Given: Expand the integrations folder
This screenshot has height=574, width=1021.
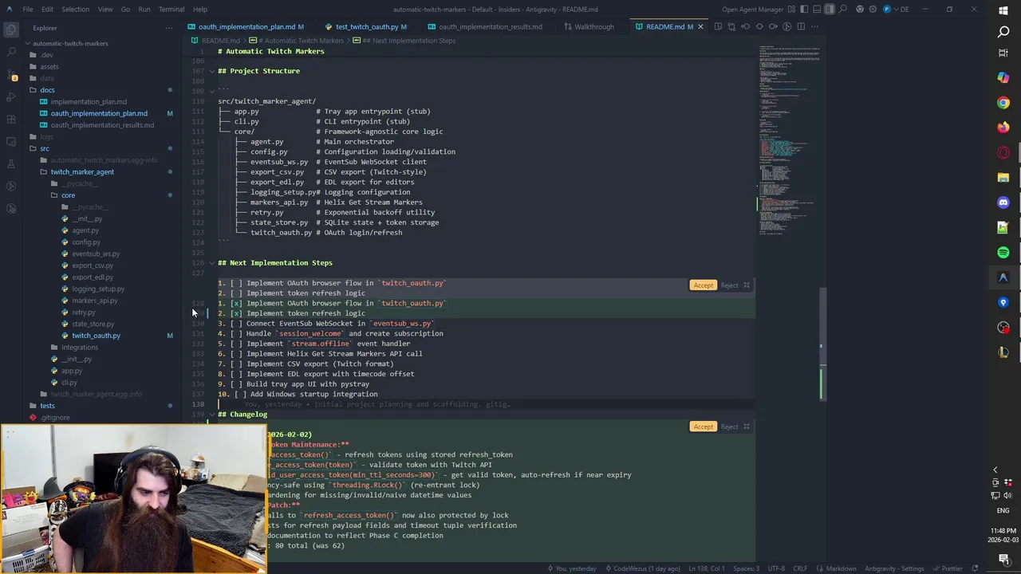Looking at the screenshot, I should 80,348.
